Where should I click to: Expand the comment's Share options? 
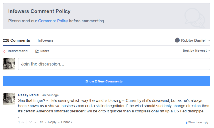pos(66,122)
